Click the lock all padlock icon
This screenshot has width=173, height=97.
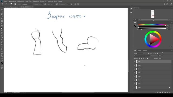point(148,58)
